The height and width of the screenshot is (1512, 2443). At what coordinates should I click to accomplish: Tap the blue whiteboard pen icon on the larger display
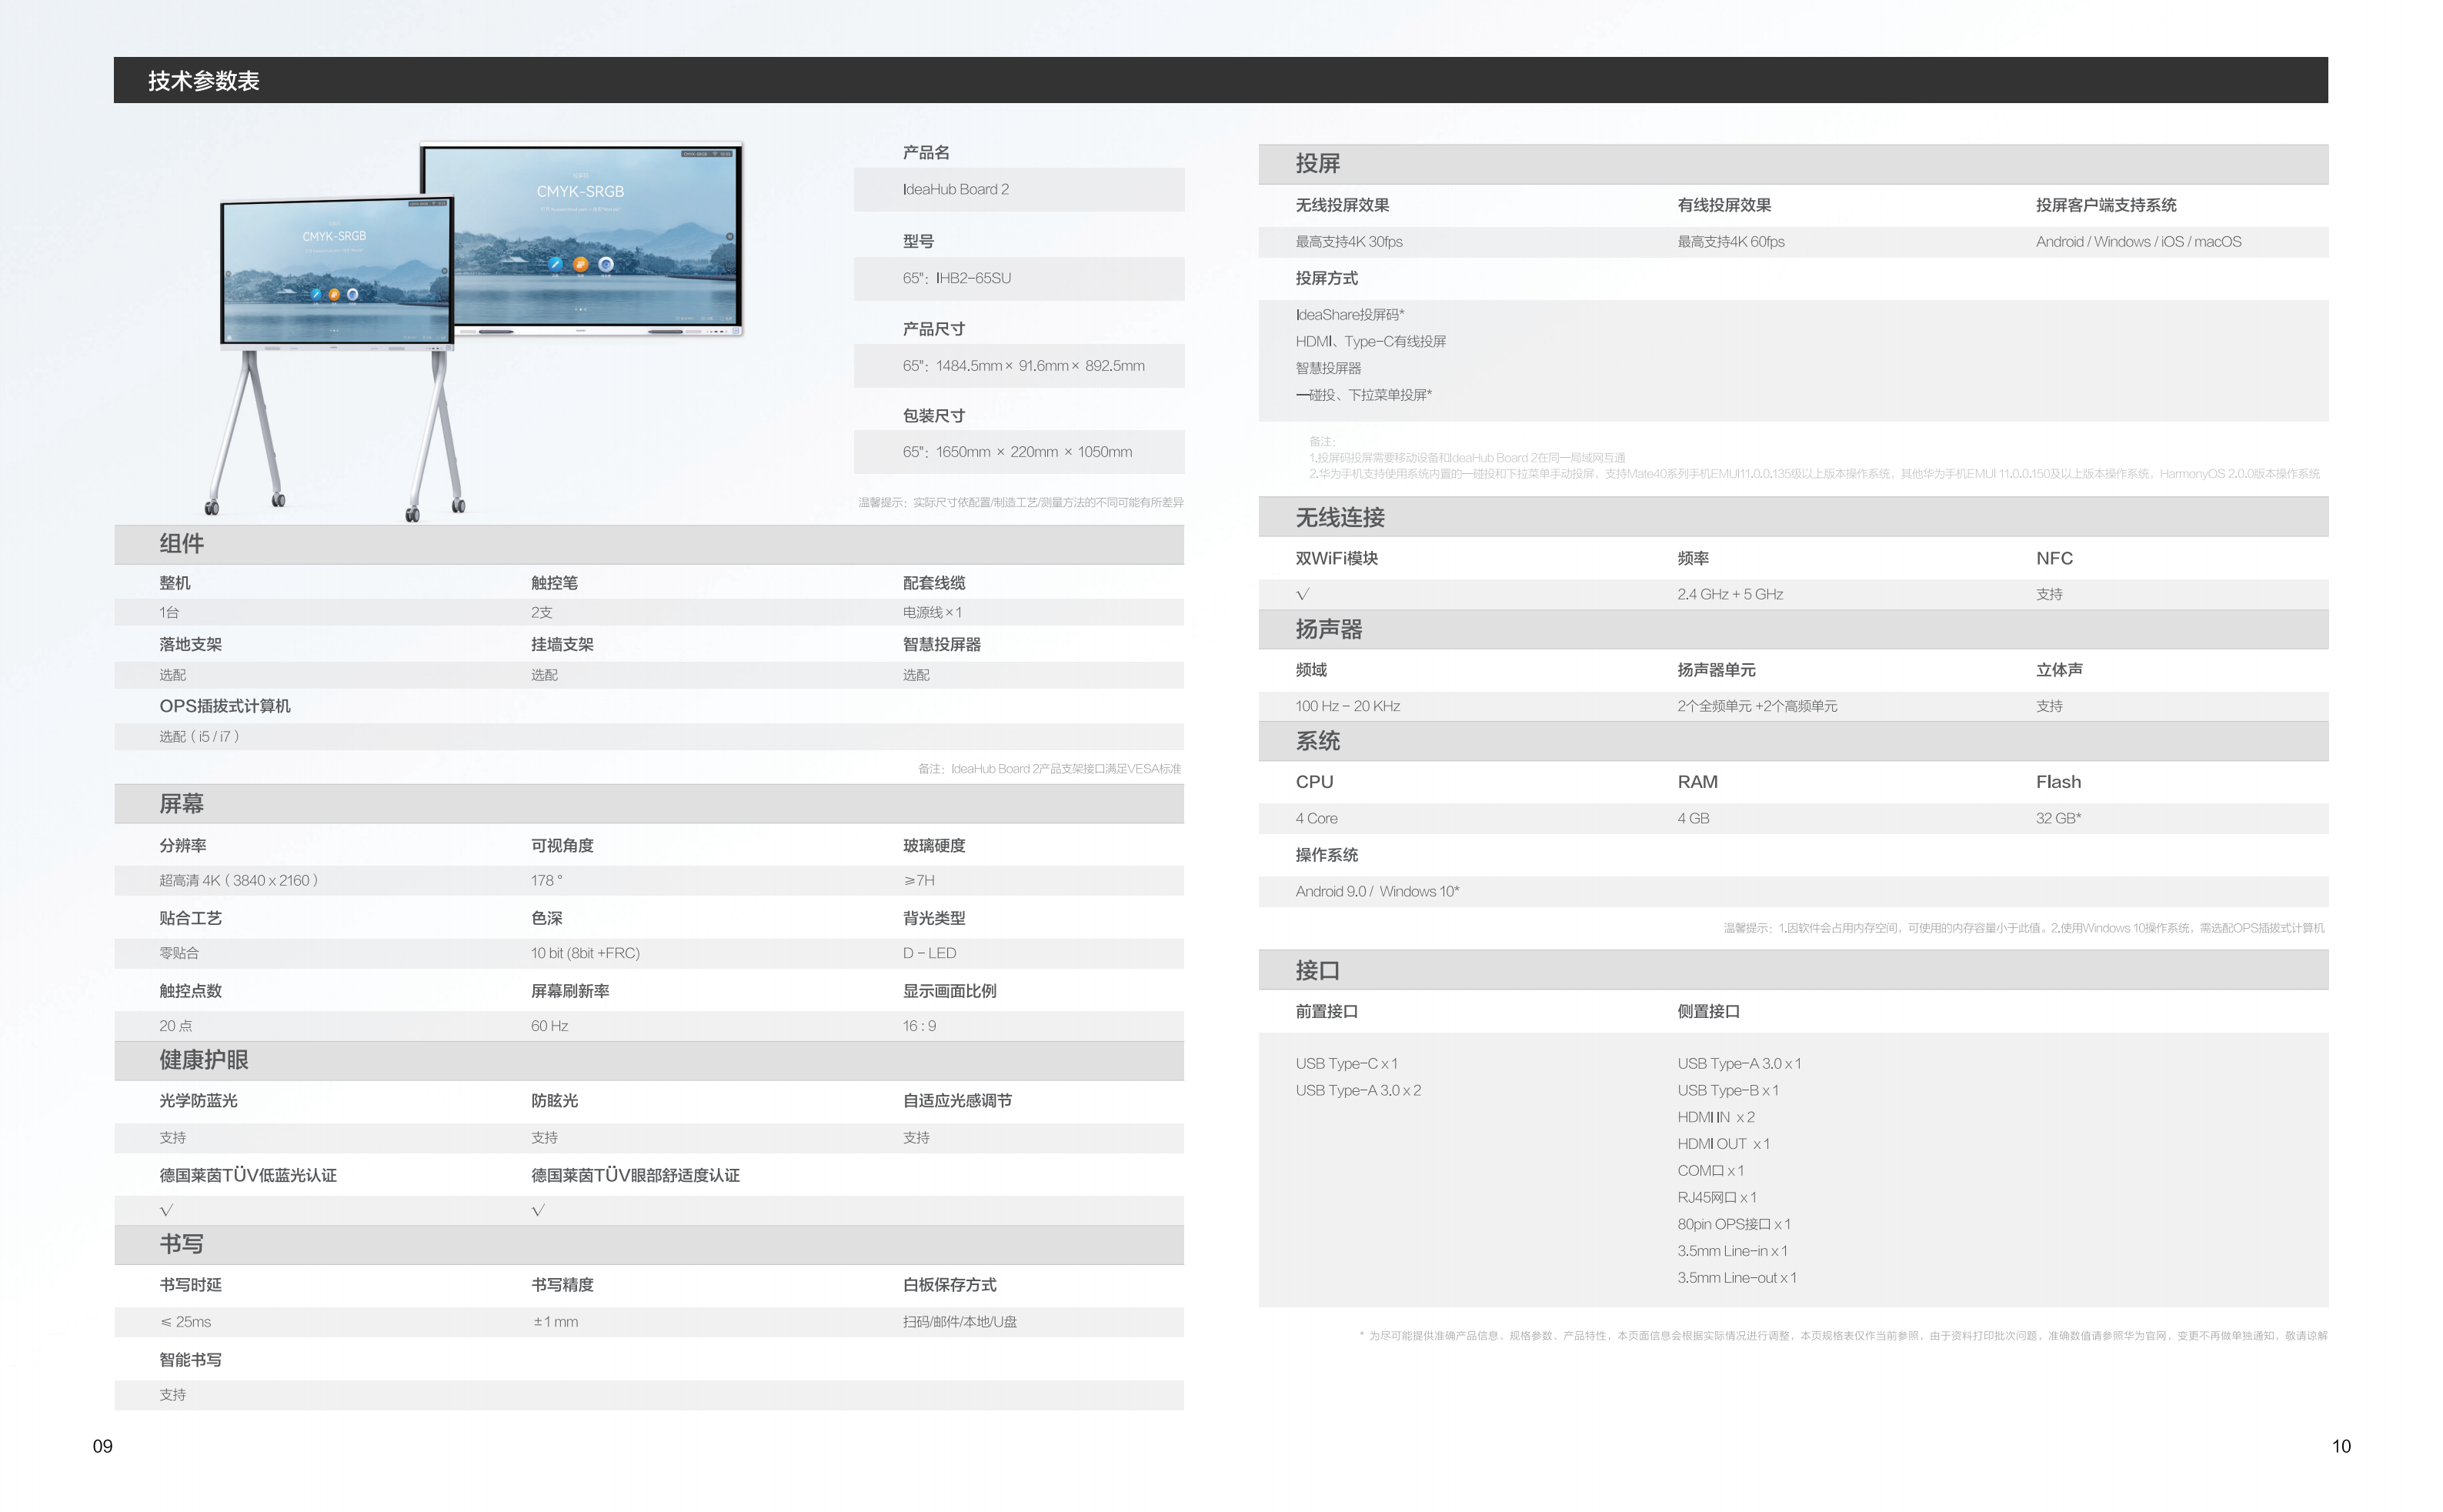click(556, 264)
